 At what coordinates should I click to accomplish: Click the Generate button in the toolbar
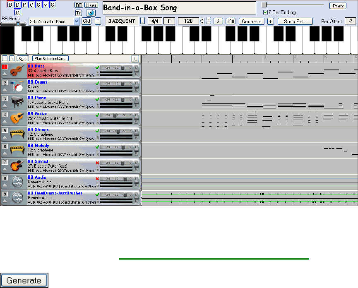click(252, 22)
